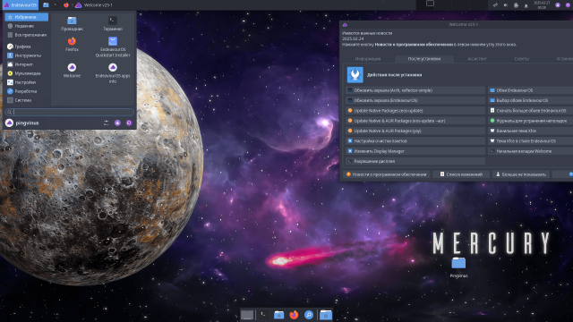This screenshot has width=573, height=322.
Task: Click Обновить зеркала (EndeavourOS) button
Action: 415,100
